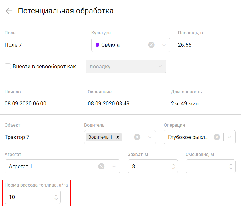The image size is (241, 211).
Task: Increment the empty Смещение value
Action: click(x=231, y=165)
